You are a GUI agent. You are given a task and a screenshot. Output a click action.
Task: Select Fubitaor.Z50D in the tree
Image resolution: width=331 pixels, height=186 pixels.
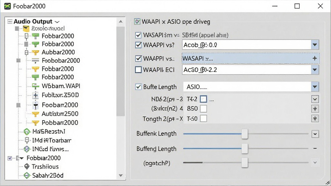60,95
